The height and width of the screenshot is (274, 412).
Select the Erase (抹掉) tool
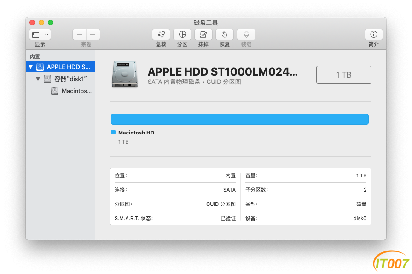tap(203, 35)
